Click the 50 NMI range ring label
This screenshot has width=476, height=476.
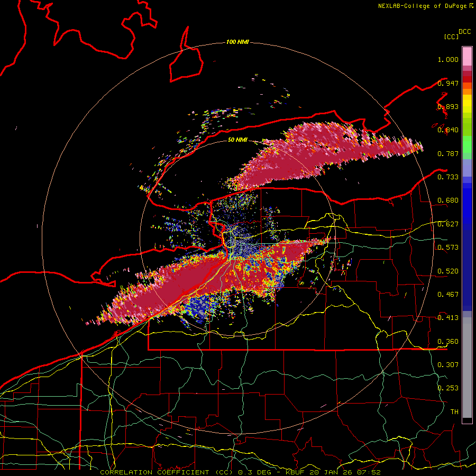coord(237,140)
